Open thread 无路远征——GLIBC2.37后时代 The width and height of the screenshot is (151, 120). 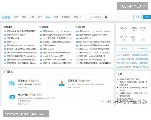(x=95, y=53)
